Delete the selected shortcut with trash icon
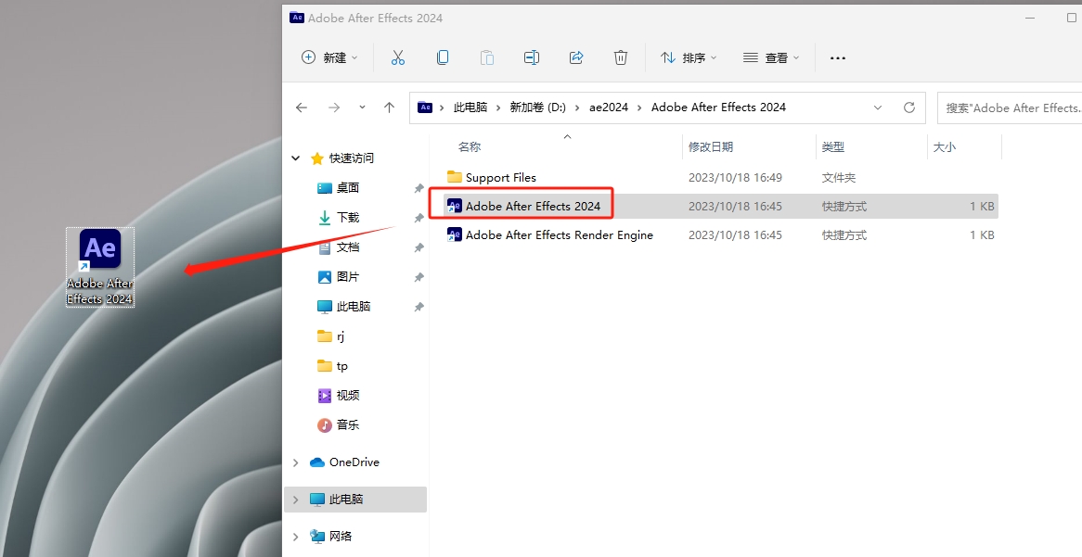 (x=620, y=57)
